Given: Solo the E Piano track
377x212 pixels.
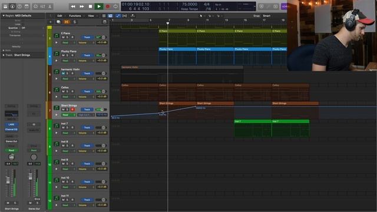Looking at the screenshot, I should [x=67, y=37].
